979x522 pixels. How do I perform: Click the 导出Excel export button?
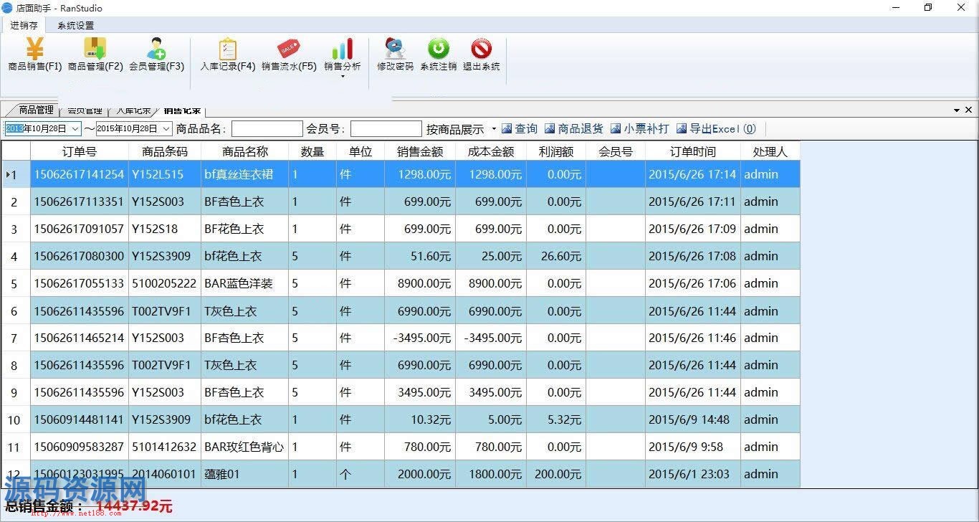coord(716,129)
